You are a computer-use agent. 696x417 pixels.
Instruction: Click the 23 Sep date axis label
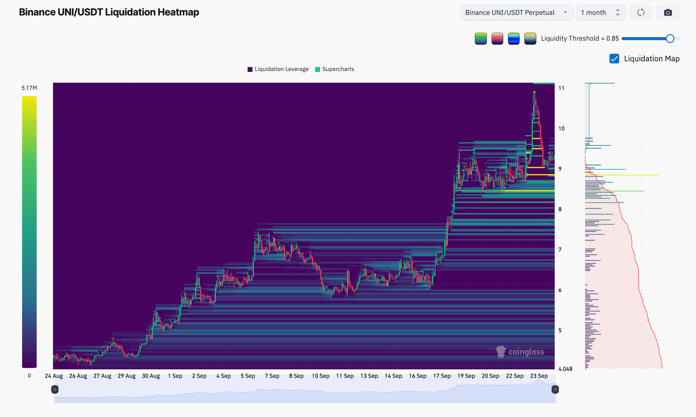point(539,376)
